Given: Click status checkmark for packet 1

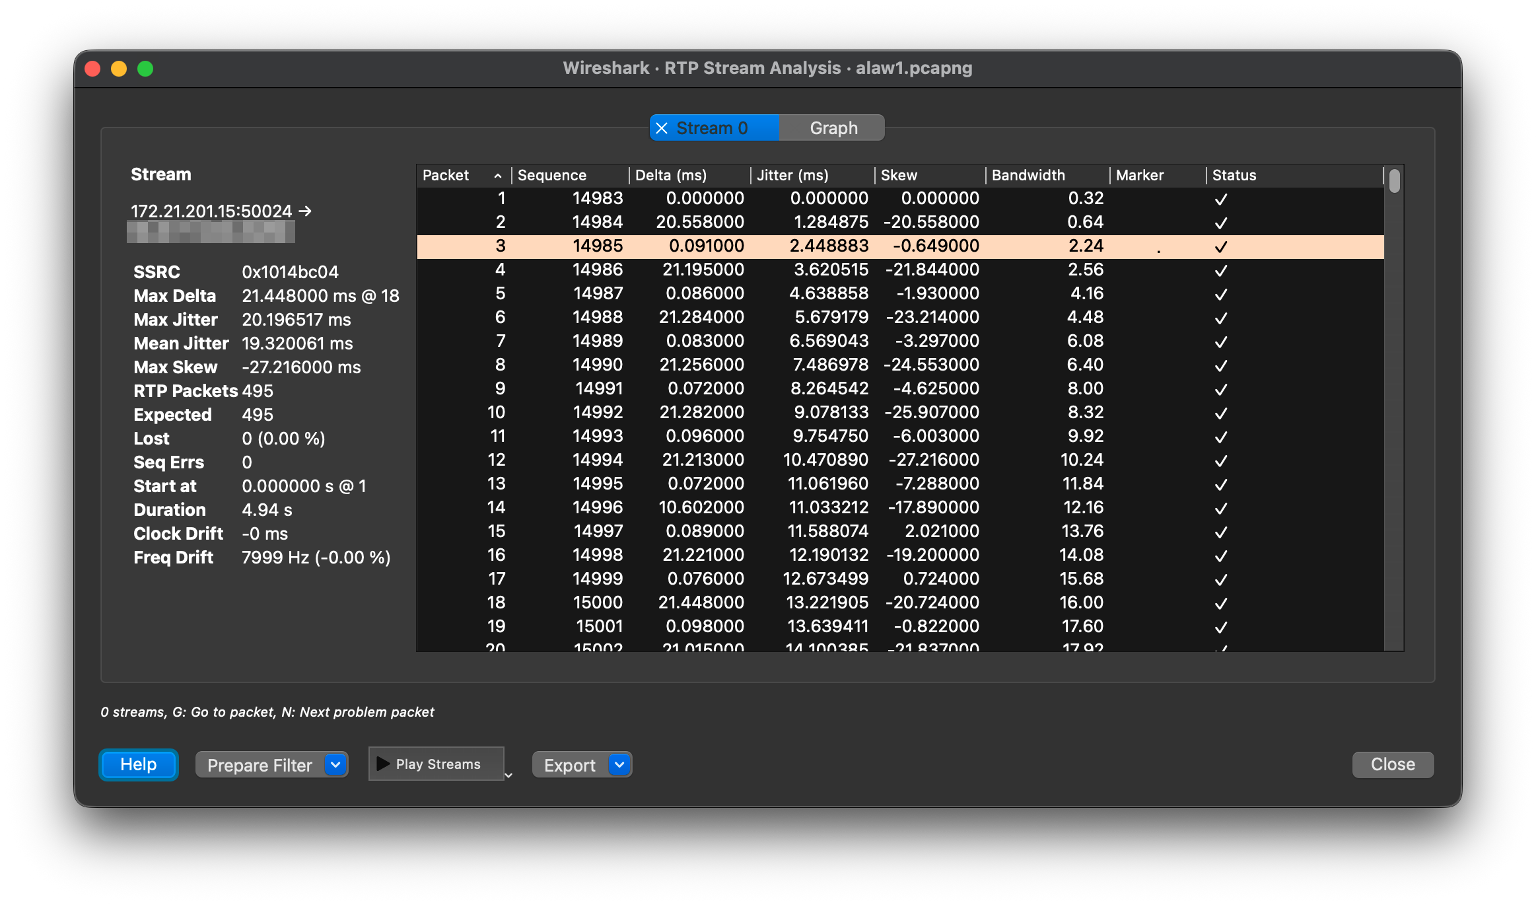Looking at the screenshot, I should point(1221,199).
